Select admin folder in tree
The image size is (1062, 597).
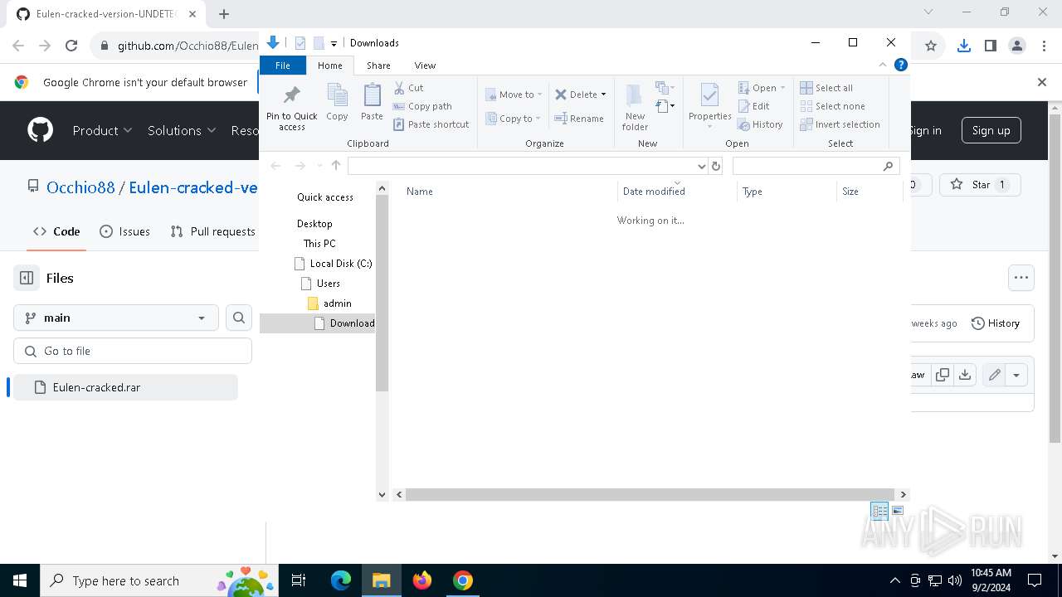329,303
